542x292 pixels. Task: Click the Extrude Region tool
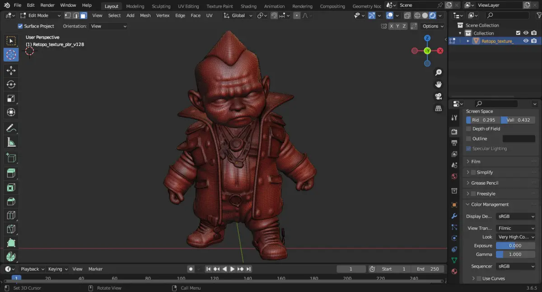(11, 173)
